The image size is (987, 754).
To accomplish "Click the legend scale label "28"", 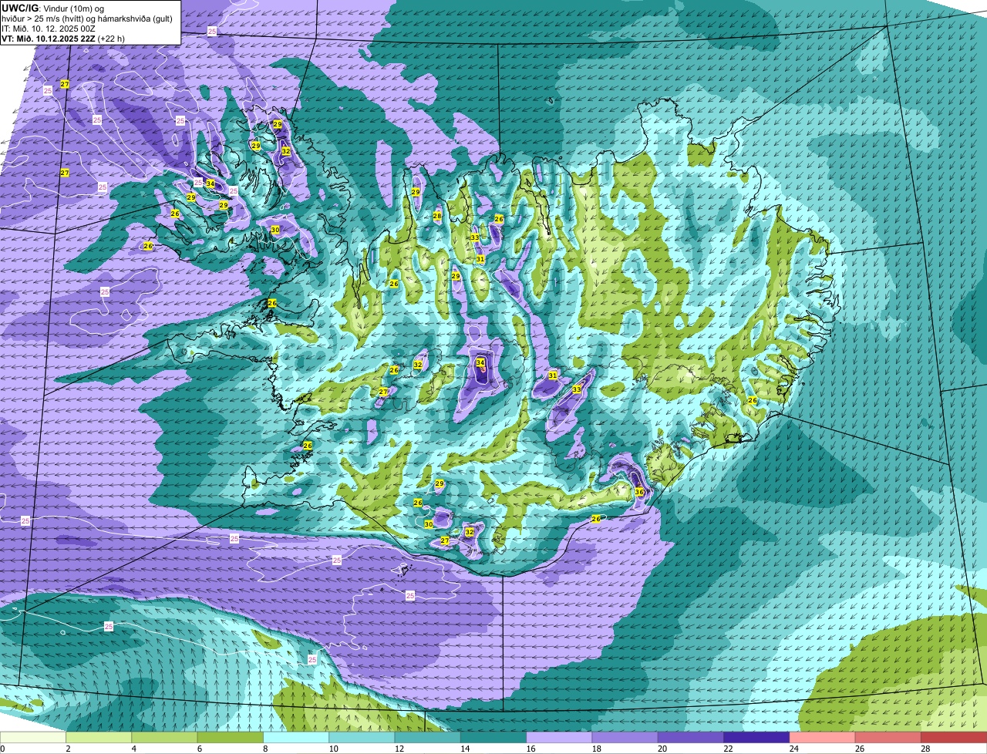I will pyautogui.click(x=925, y=749).
